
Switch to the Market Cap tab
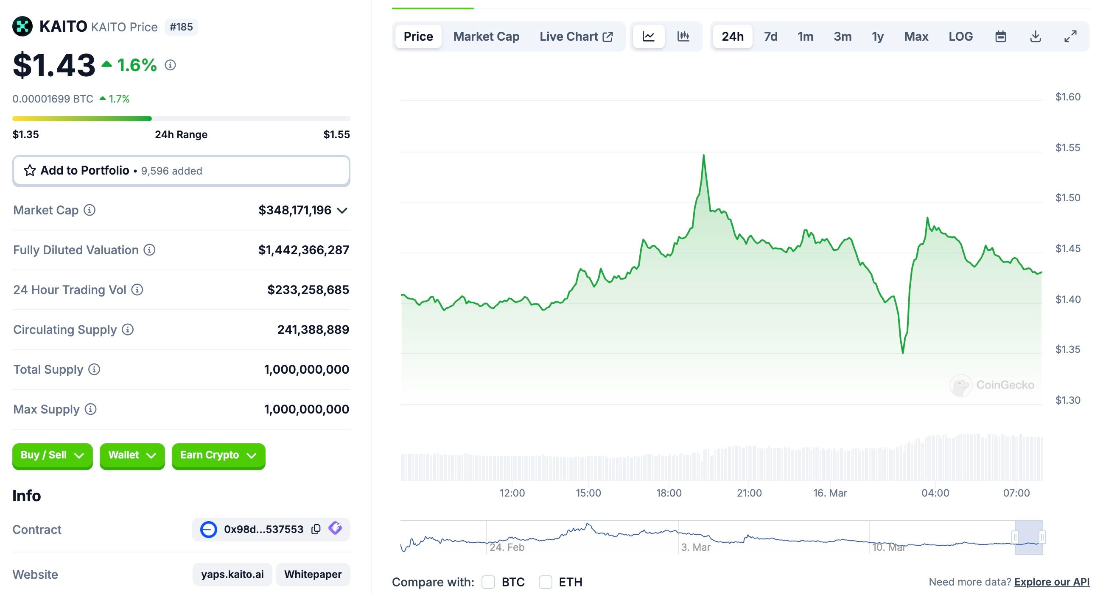tap(486, 36)
